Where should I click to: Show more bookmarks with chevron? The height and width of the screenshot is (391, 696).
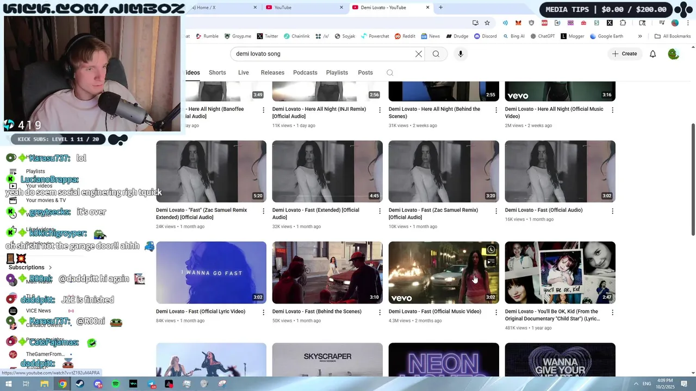point(640,36)
